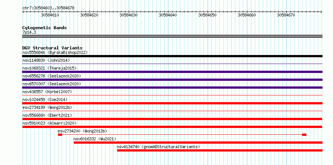Open variant nsv6570307 (Sedlazeck2020) label
The image size is (333, 165).
[x=52, y=84]
